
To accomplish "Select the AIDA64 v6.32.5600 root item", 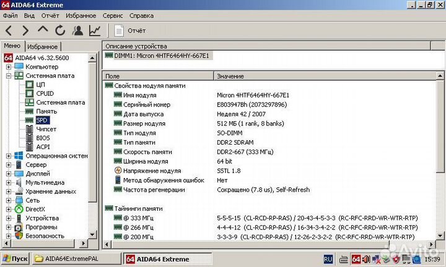I will click(42, 58).
